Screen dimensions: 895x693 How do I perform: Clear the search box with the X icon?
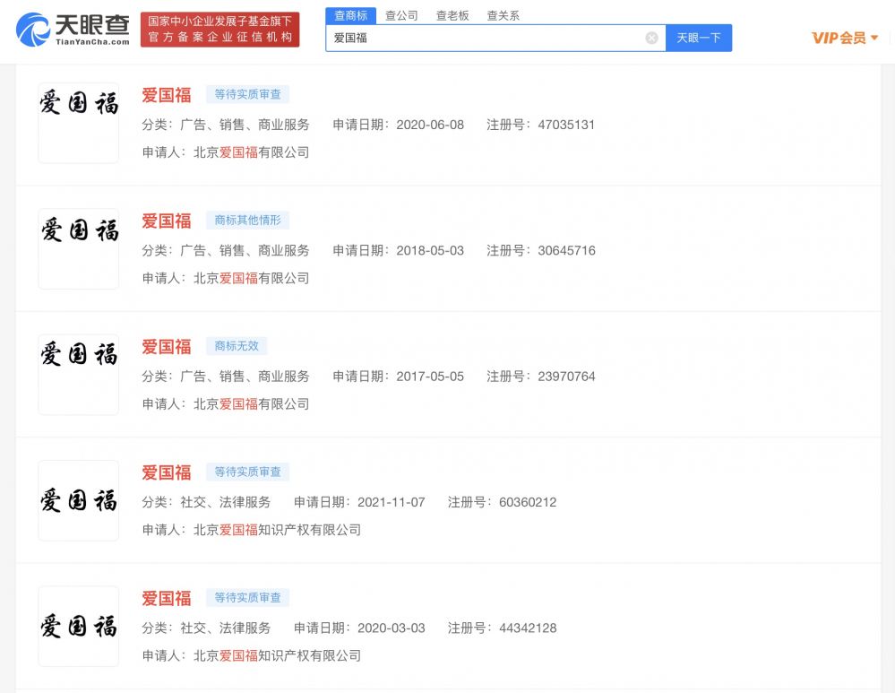tap(651, 39)
